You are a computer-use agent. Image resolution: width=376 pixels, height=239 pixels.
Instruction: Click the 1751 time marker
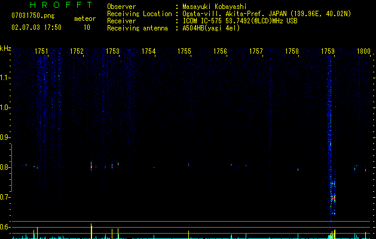click(41, 51)
